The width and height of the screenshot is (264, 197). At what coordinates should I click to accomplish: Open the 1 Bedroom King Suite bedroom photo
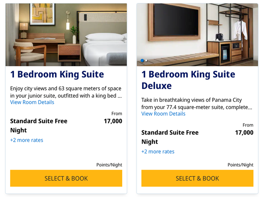[x=66, y=35]
